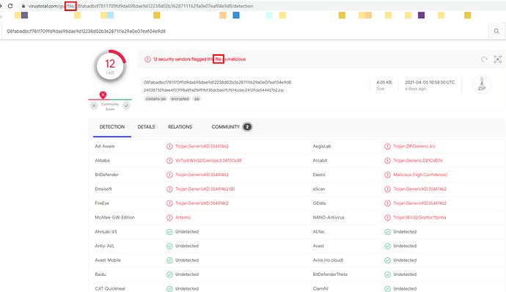This screenshot has height=292, width=506.
Task: Click the search magnifier icon
Action: pos(496,31)
